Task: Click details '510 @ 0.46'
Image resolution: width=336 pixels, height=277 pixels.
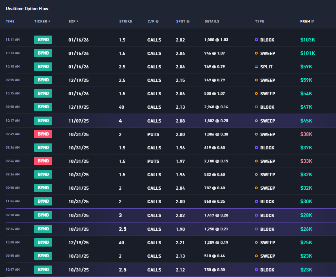Action: point(215,256)
